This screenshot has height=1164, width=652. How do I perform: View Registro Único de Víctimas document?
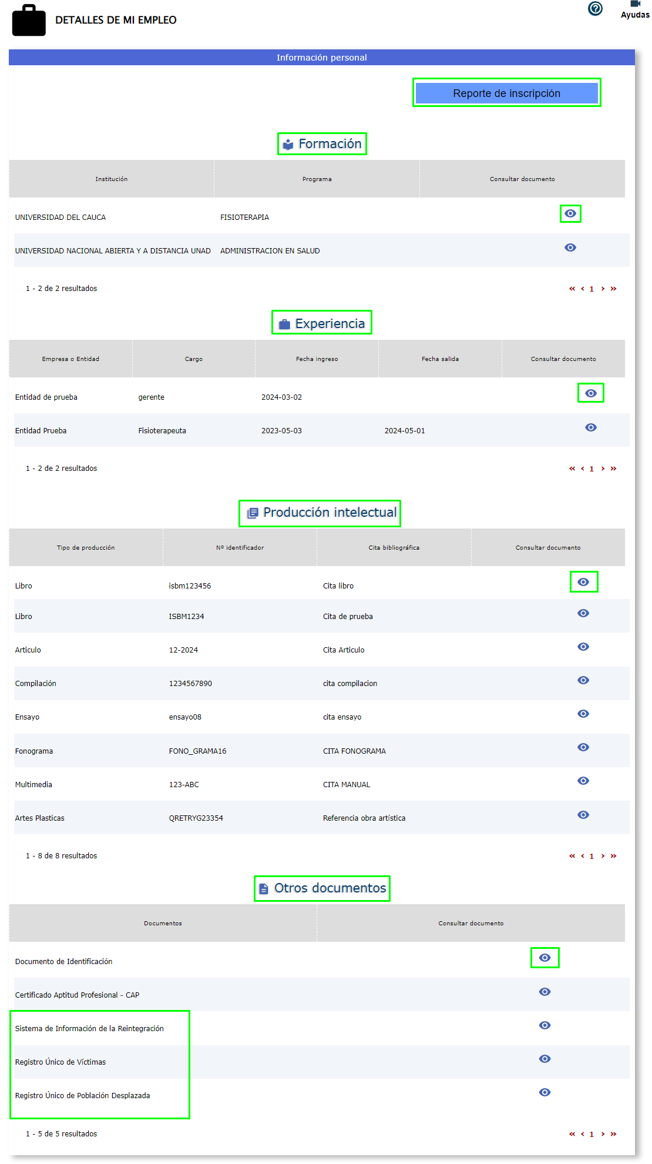pos(545,1059)
